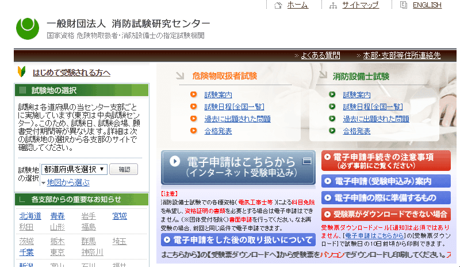Click orange bullet beside 危険物 試験案内
460x267 pixels.
193,95
